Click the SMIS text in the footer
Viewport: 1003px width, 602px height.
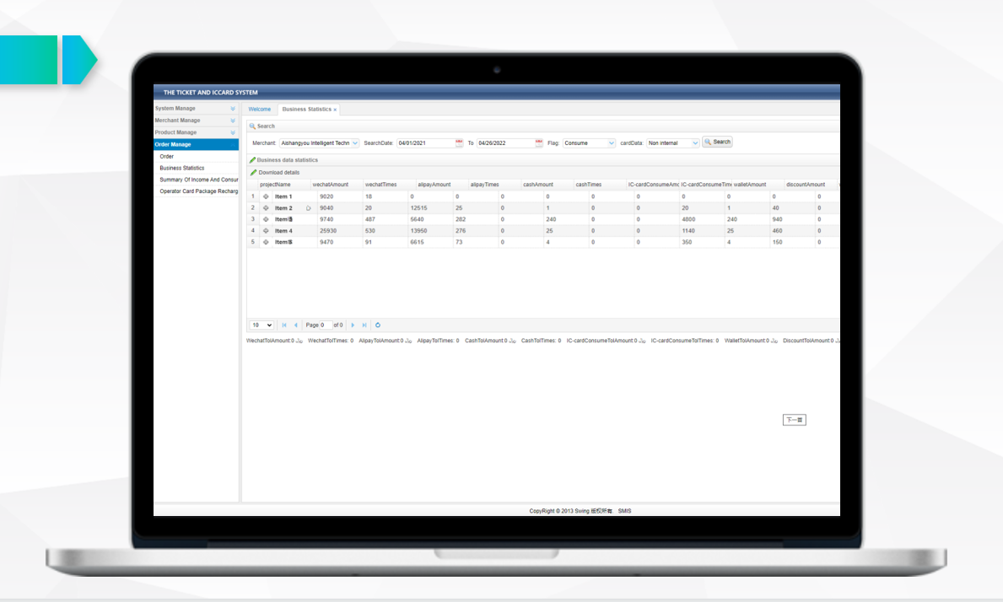tap(624, 511)
